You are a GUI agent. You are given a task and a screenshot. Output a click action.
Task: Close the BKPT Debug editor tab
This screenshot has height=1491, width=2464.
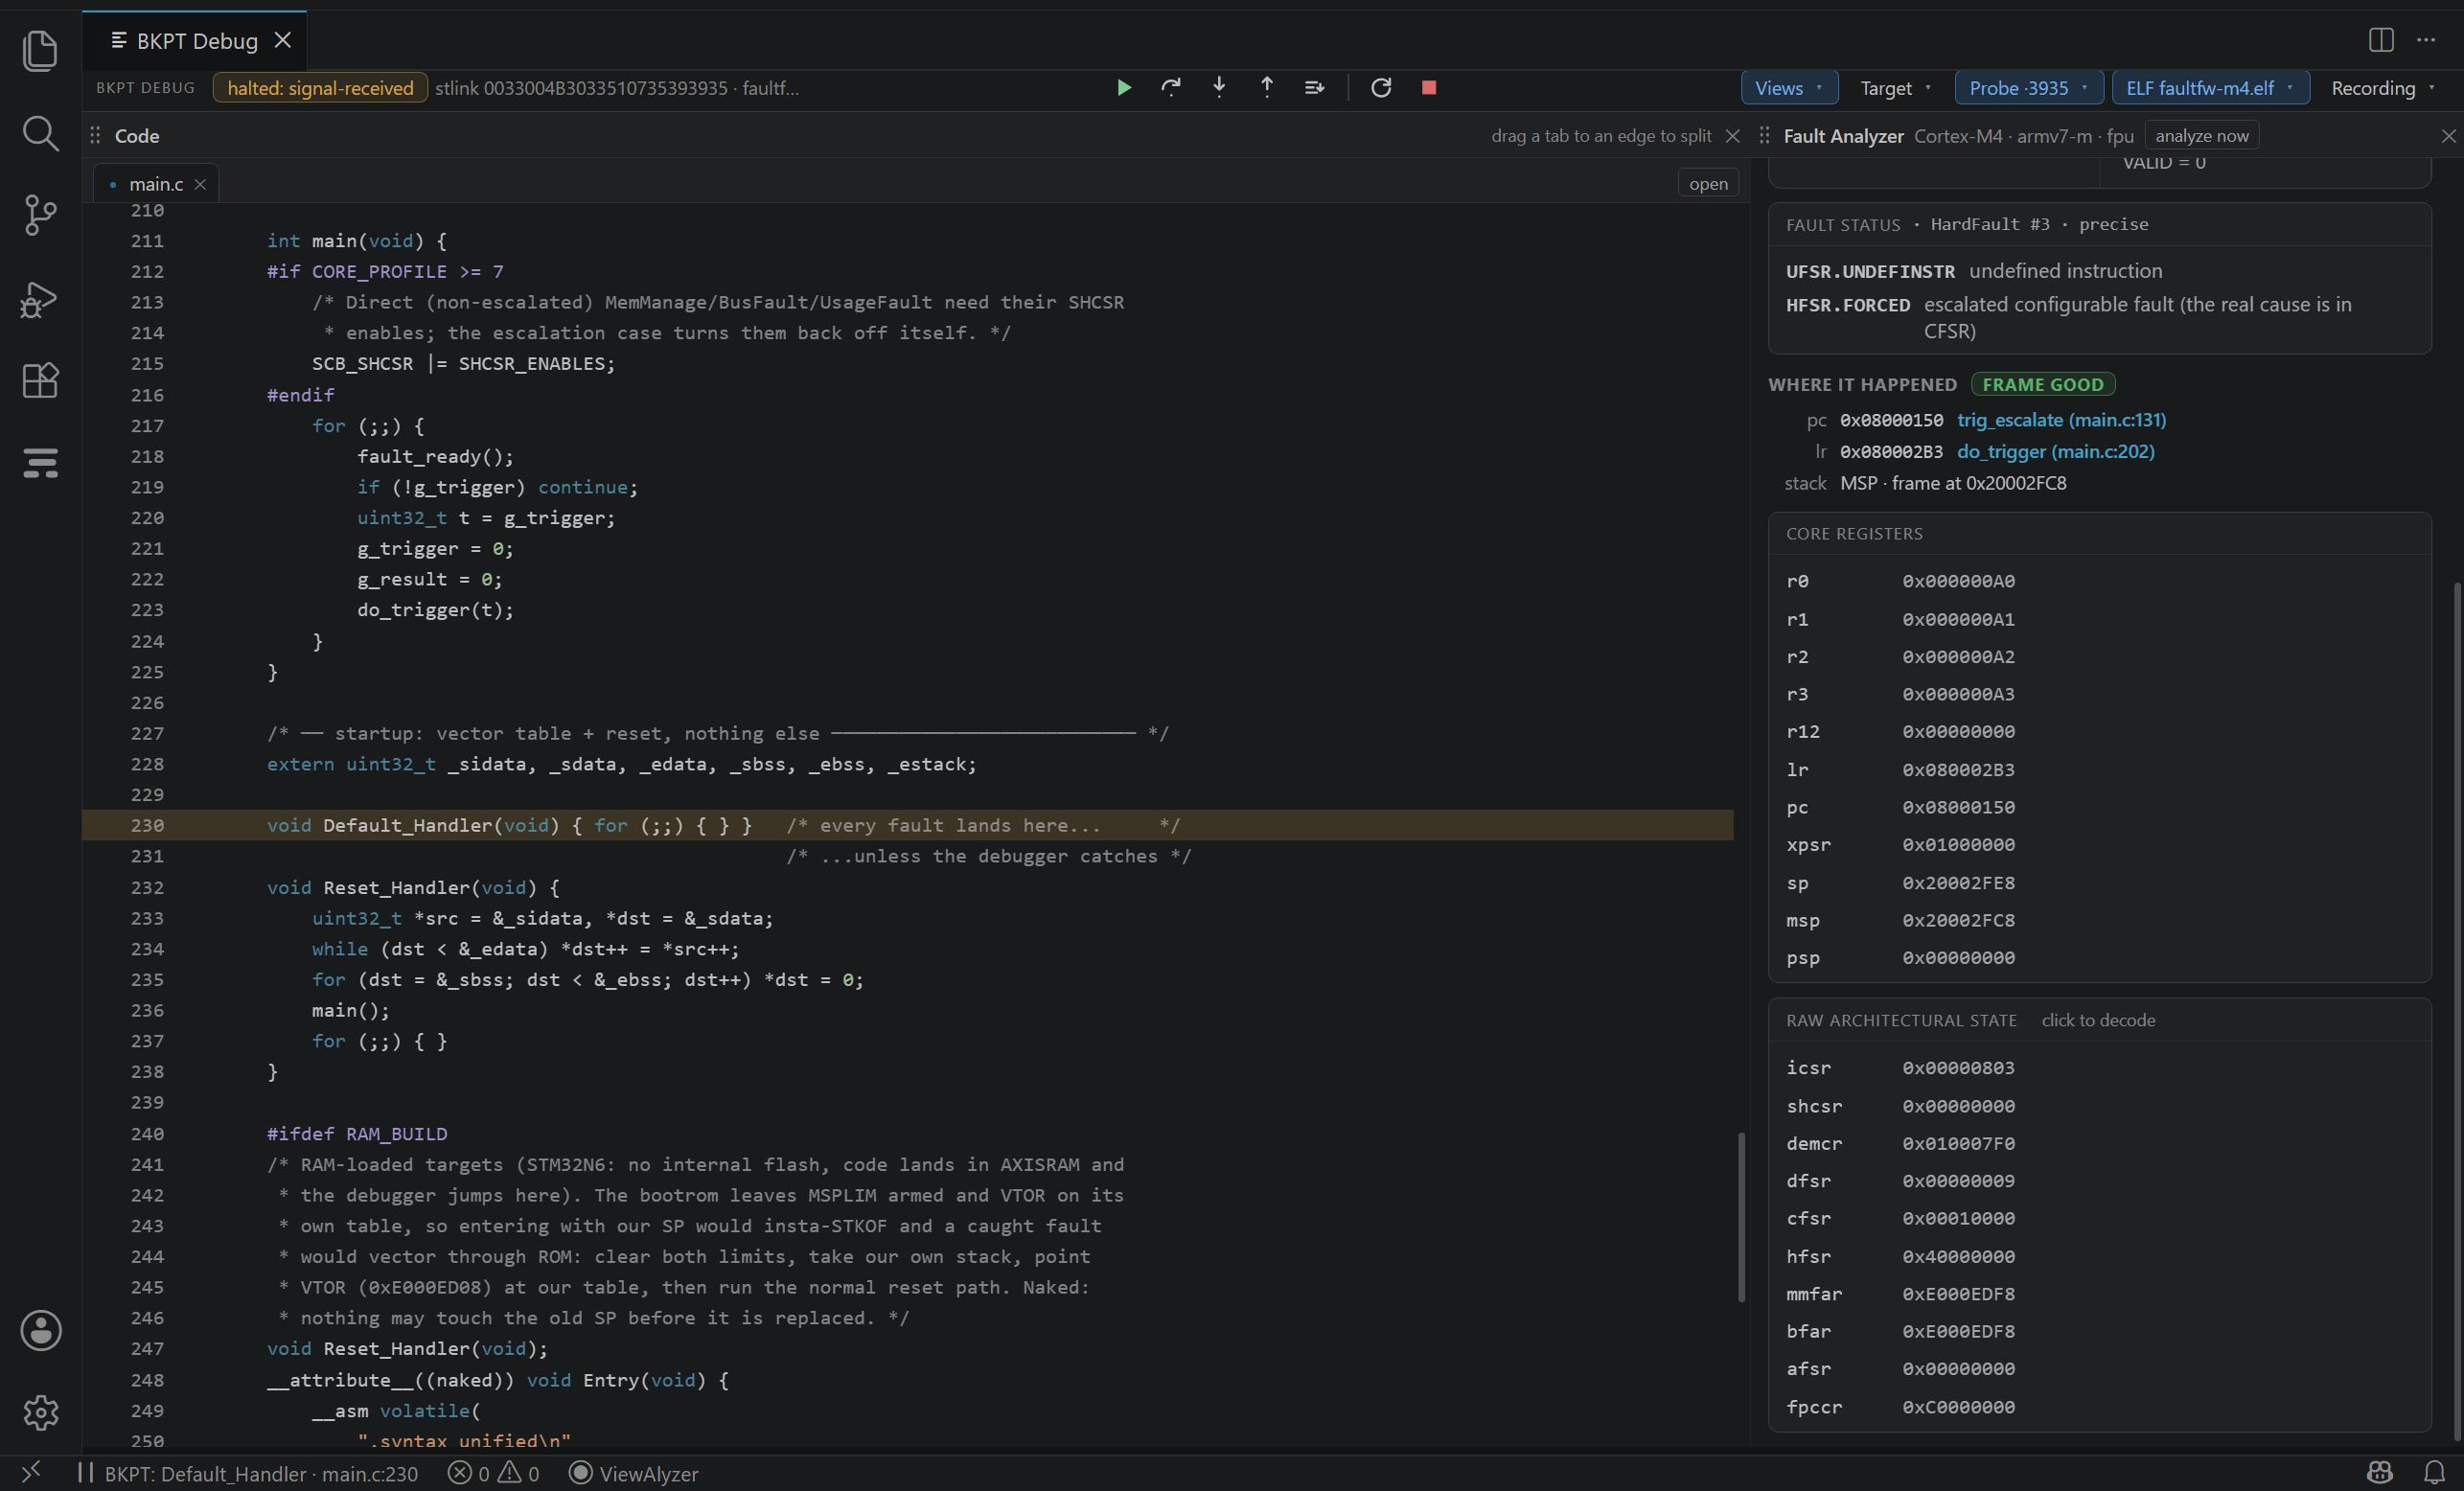click(x=283, y=40)
